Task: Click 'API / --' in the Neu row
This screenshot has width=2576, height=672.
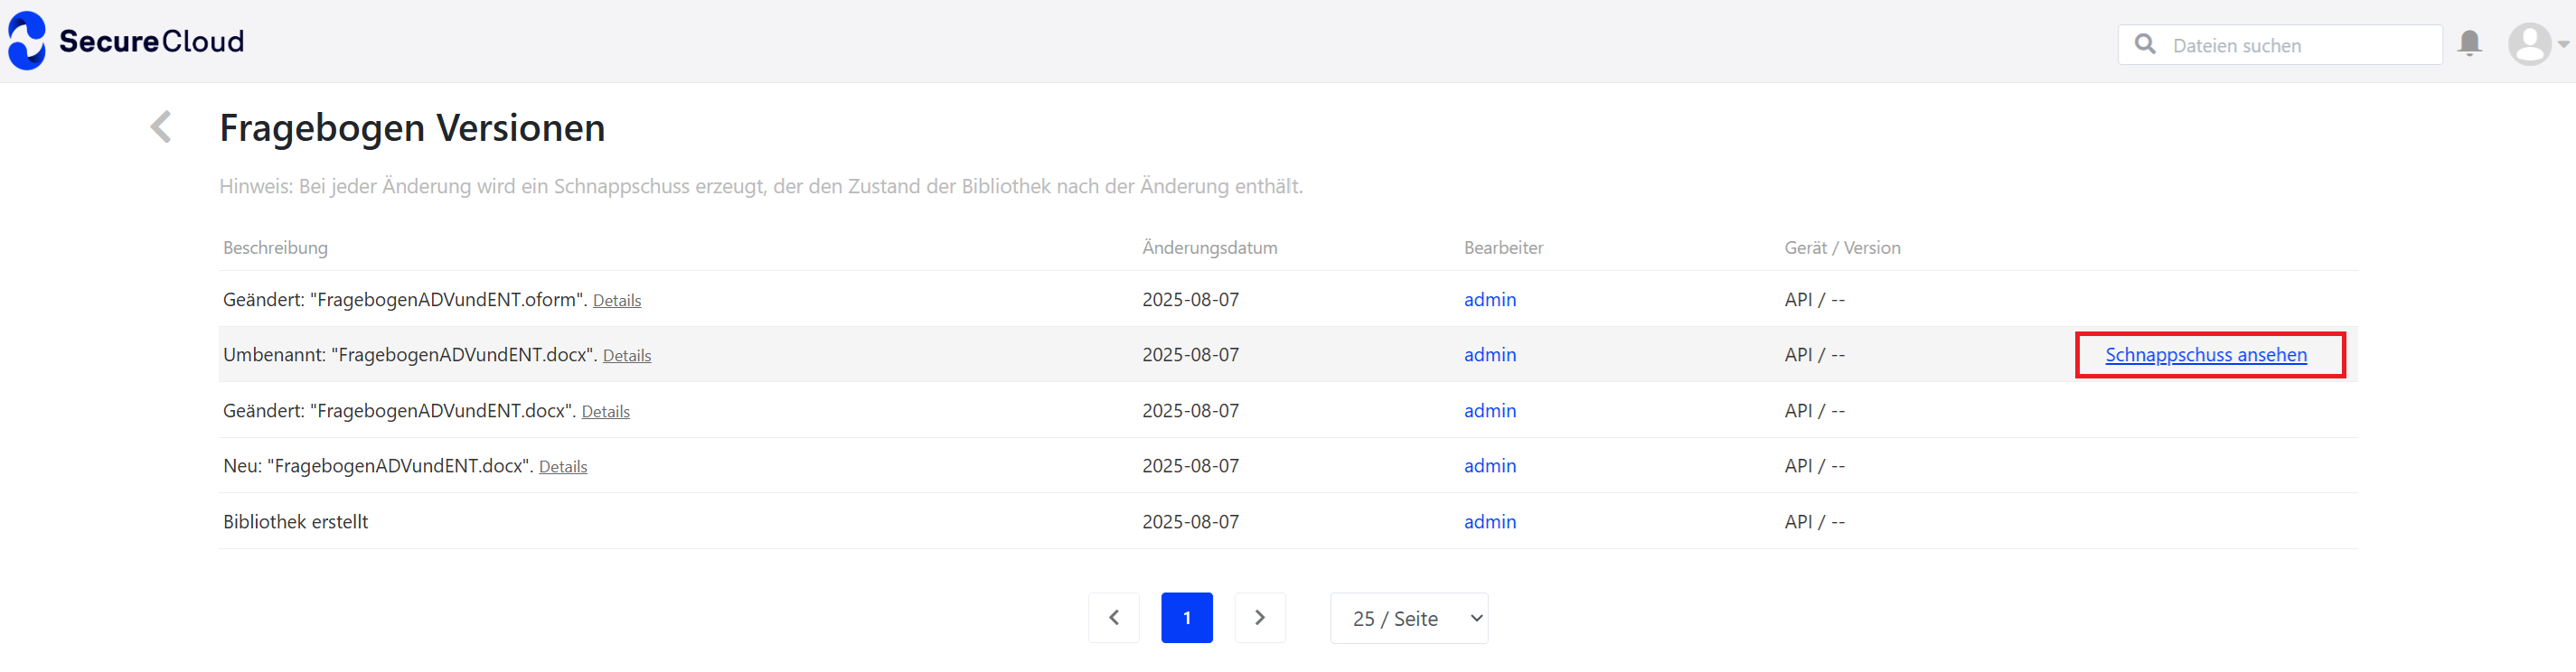Action: coord(1814,466)
